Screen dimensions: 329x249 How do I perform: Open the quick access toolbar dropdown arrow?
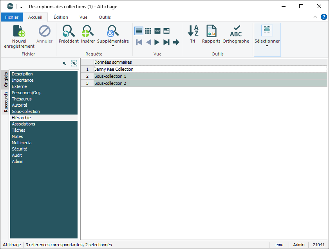(x=21, y=7)
